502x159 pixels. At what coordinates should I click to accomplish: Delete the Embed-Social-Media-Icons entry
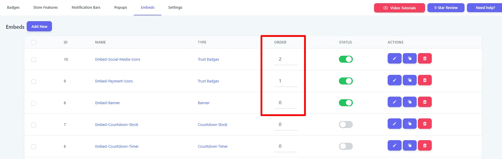pyautogui.click(x=425, y=58)
